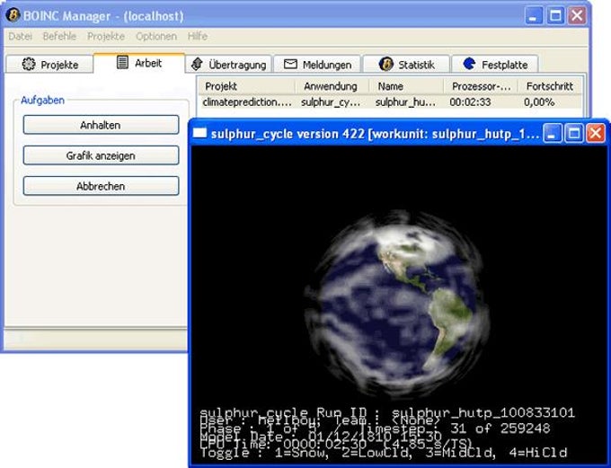Open the Hilfe menu
611x468 pixels.
(x=197, y=36)
